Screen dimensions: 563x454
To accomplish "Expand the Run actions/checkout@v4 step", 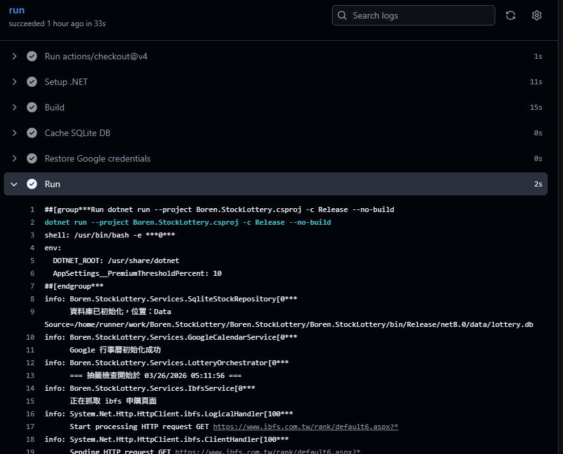I will (x=14, y=56).
